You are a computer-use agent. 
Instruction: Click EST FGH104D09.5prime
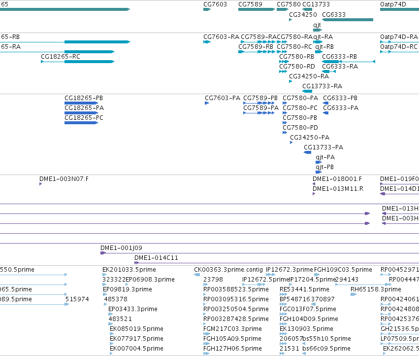(309, 319)
